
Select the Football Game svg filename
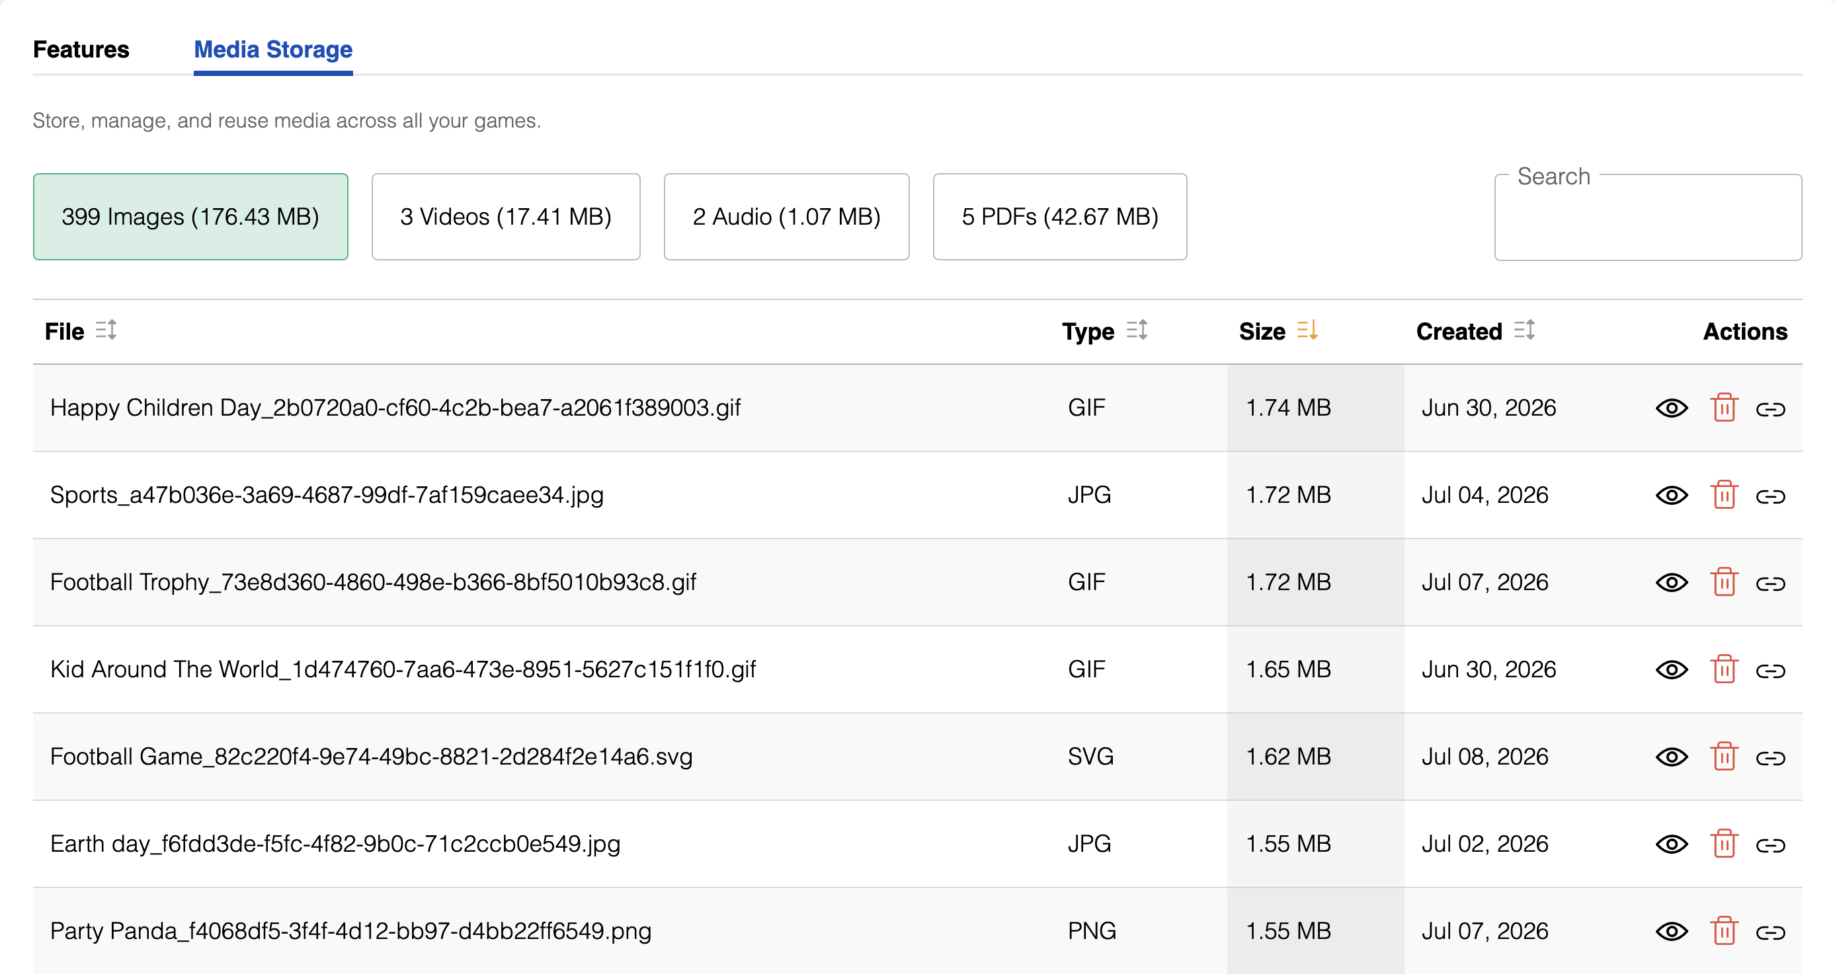pos(371,757)
